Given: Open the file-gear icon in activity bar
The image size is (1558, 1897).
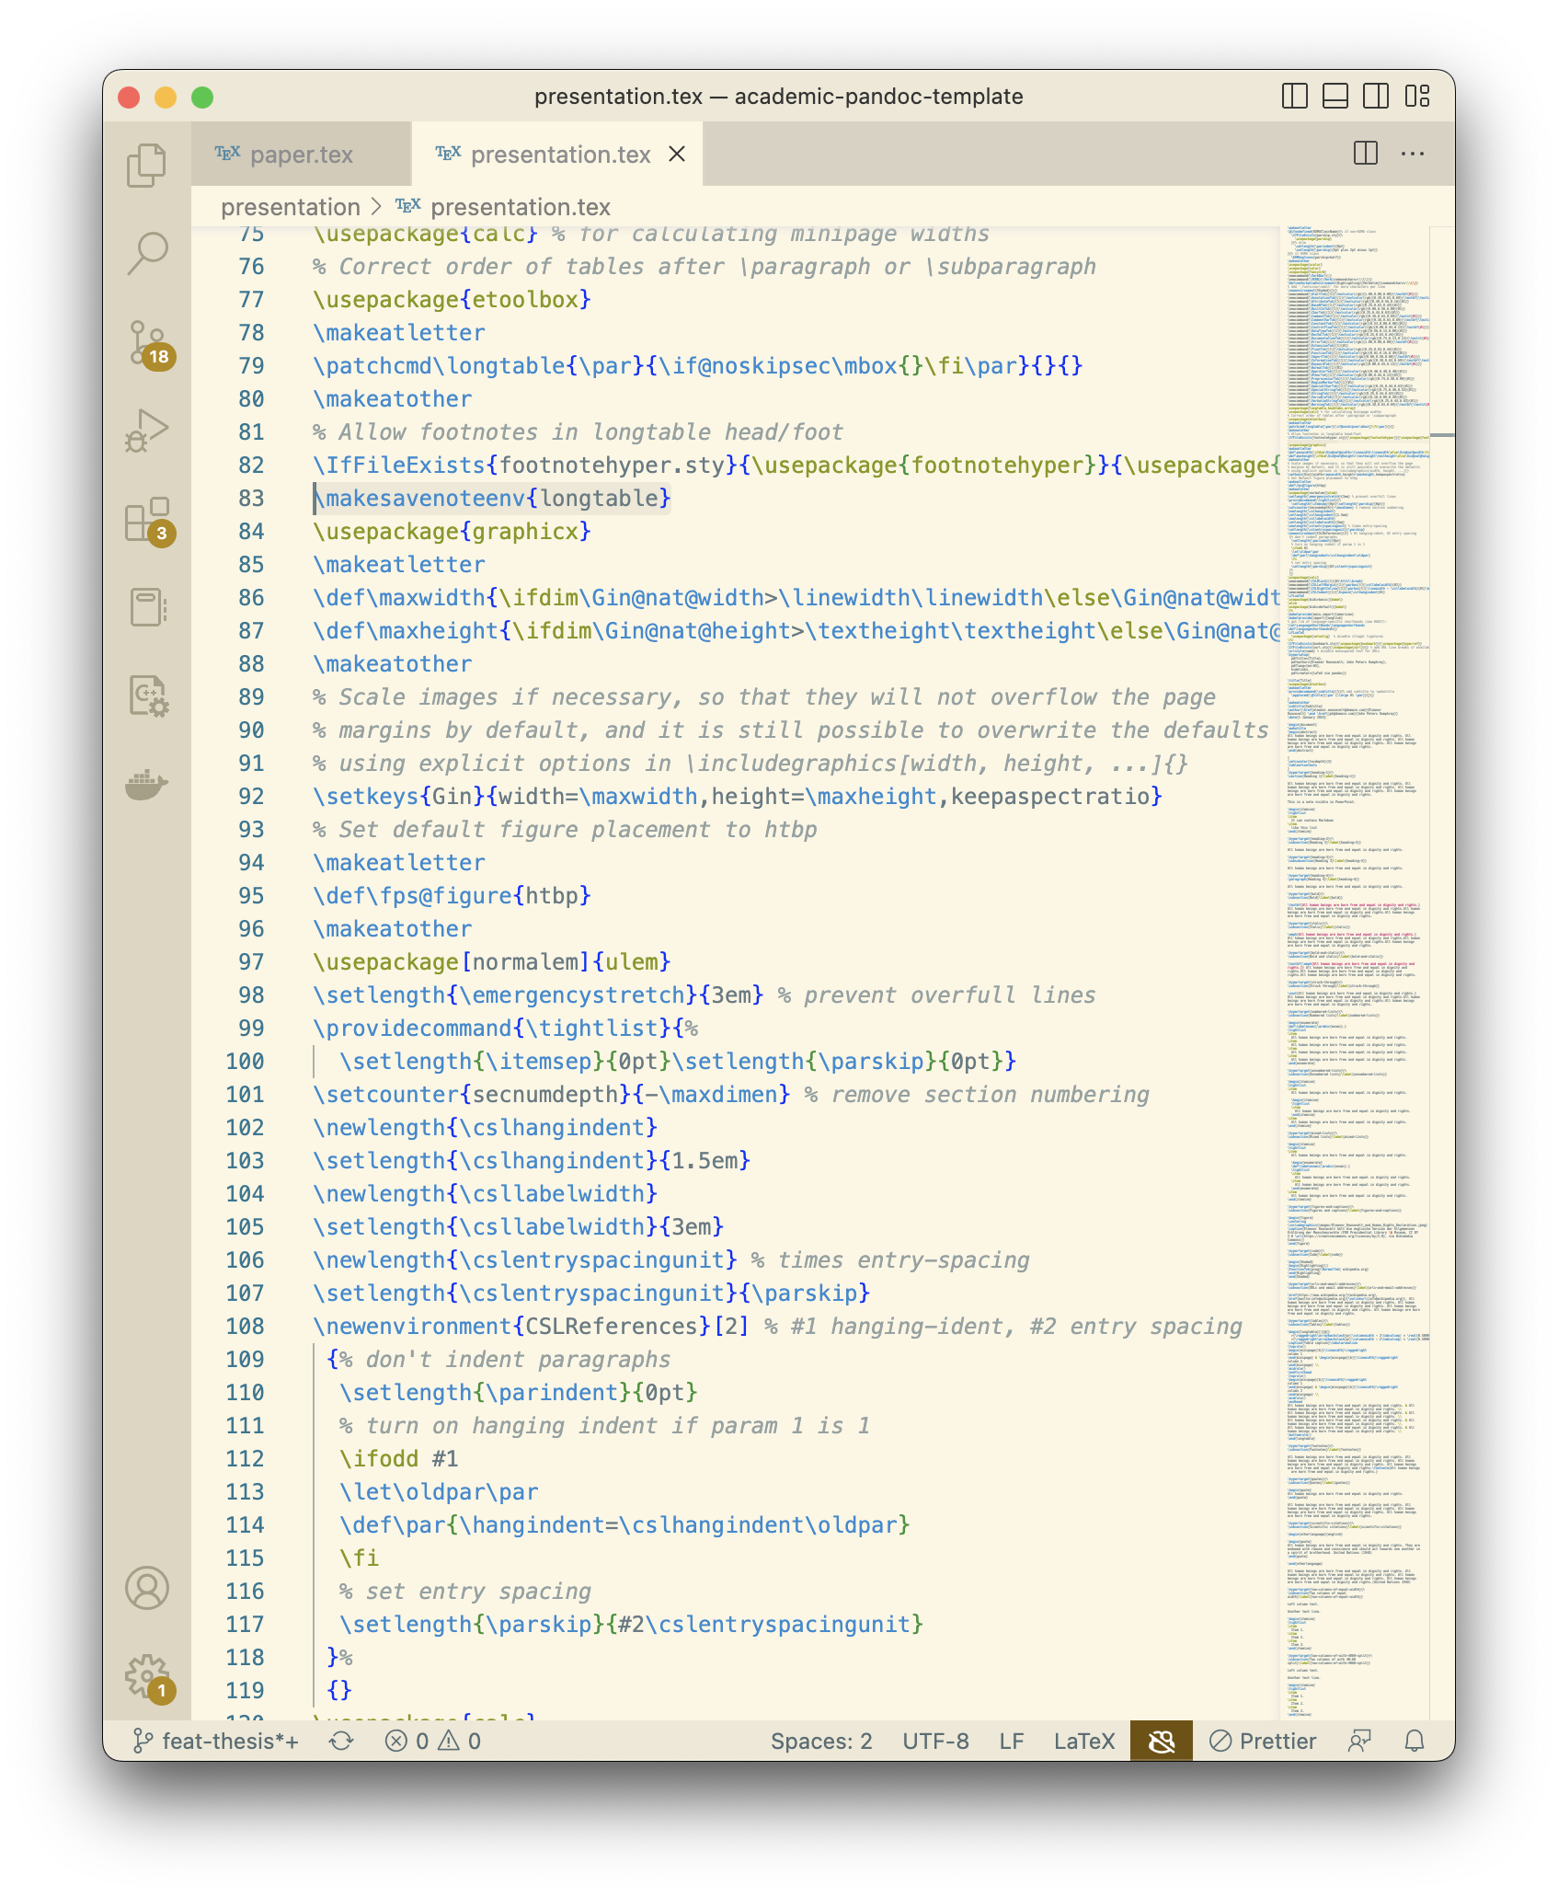Looking at the screenshot, I should 147,696.
